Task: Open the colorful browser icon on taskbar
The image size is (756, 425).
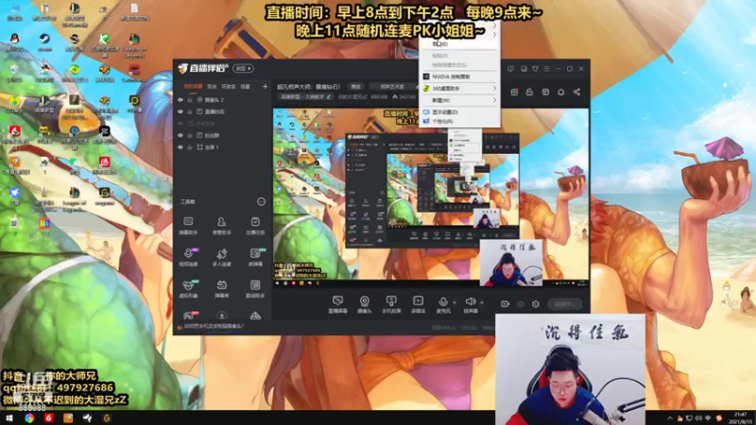Action: point(29,417)
